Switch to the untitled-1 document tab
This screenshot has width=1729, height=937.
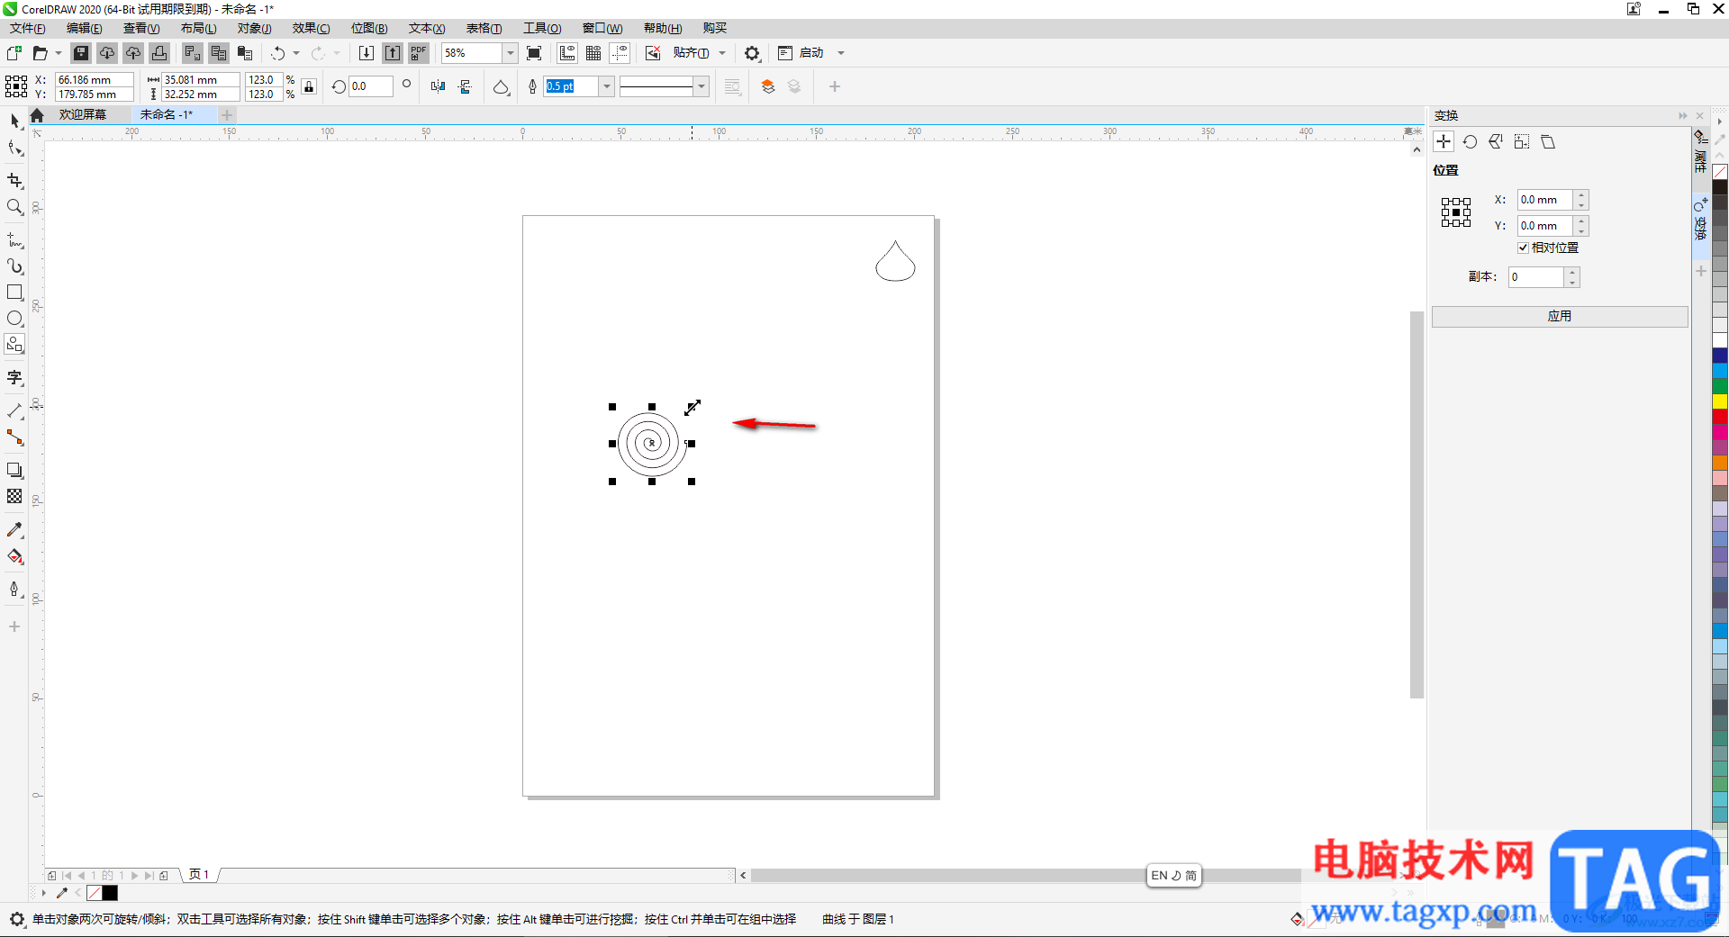[x=166, y=114]
